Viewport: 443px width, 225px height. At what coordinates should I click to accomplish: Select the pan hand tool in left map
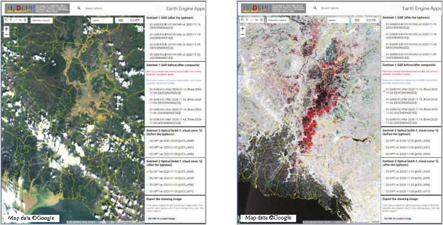coord(6,20)
